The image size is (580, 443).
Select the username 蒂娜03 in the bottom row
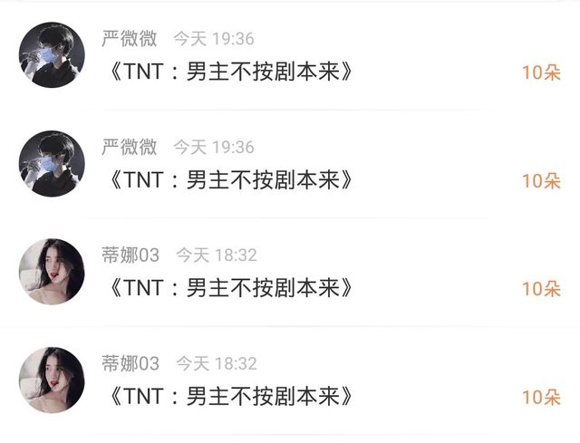[x=130, y=363]
